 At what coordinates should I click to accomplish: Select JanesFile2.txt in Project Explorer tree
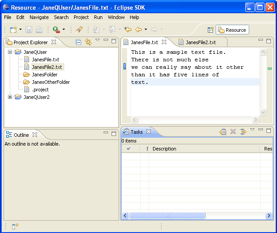[x=47, y=67]
